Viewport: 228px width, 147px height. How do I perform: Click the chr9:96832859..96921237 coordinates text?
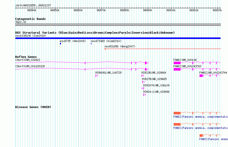pos(33,5)
